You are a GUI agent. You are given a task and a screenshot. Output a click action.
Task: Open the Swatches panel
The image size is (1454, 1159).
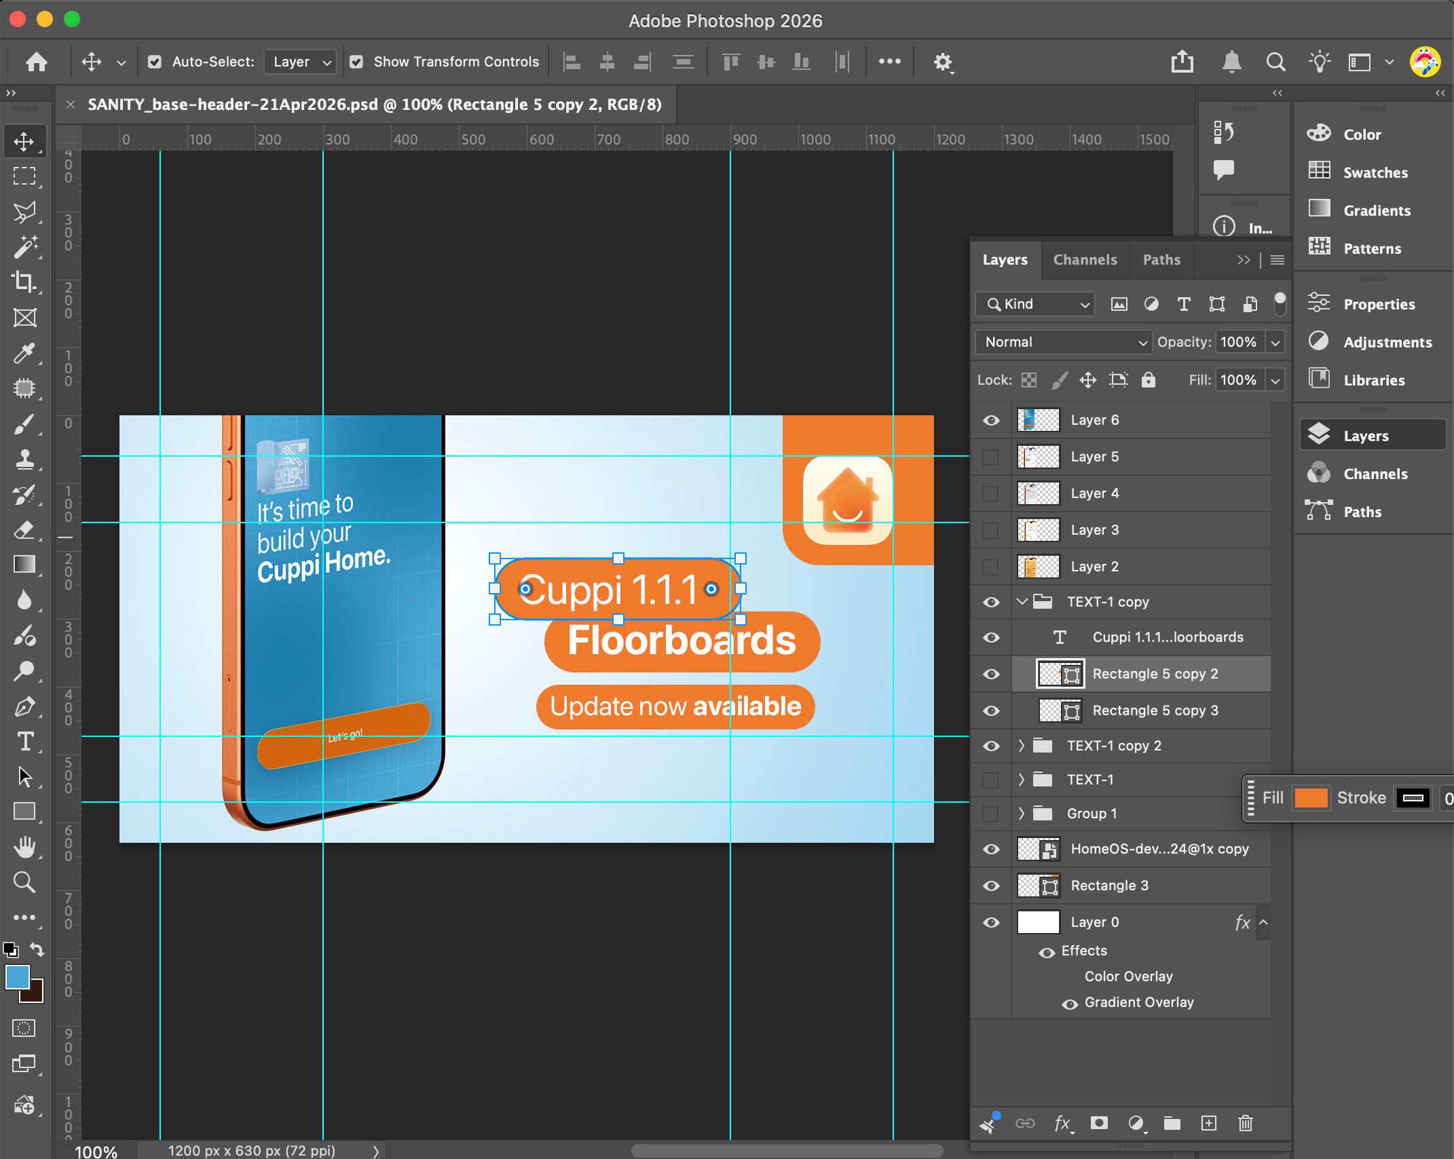(x=1373, y=172)
